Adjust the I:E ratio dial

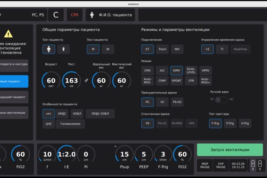click(67, 154)
